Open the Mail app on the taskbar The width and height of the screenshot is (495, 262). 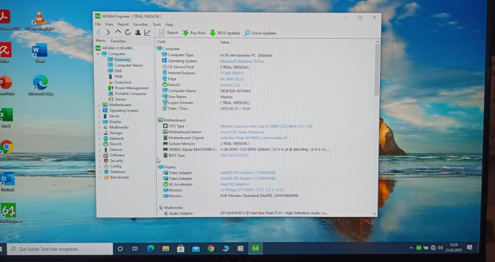tap(196, 249)
